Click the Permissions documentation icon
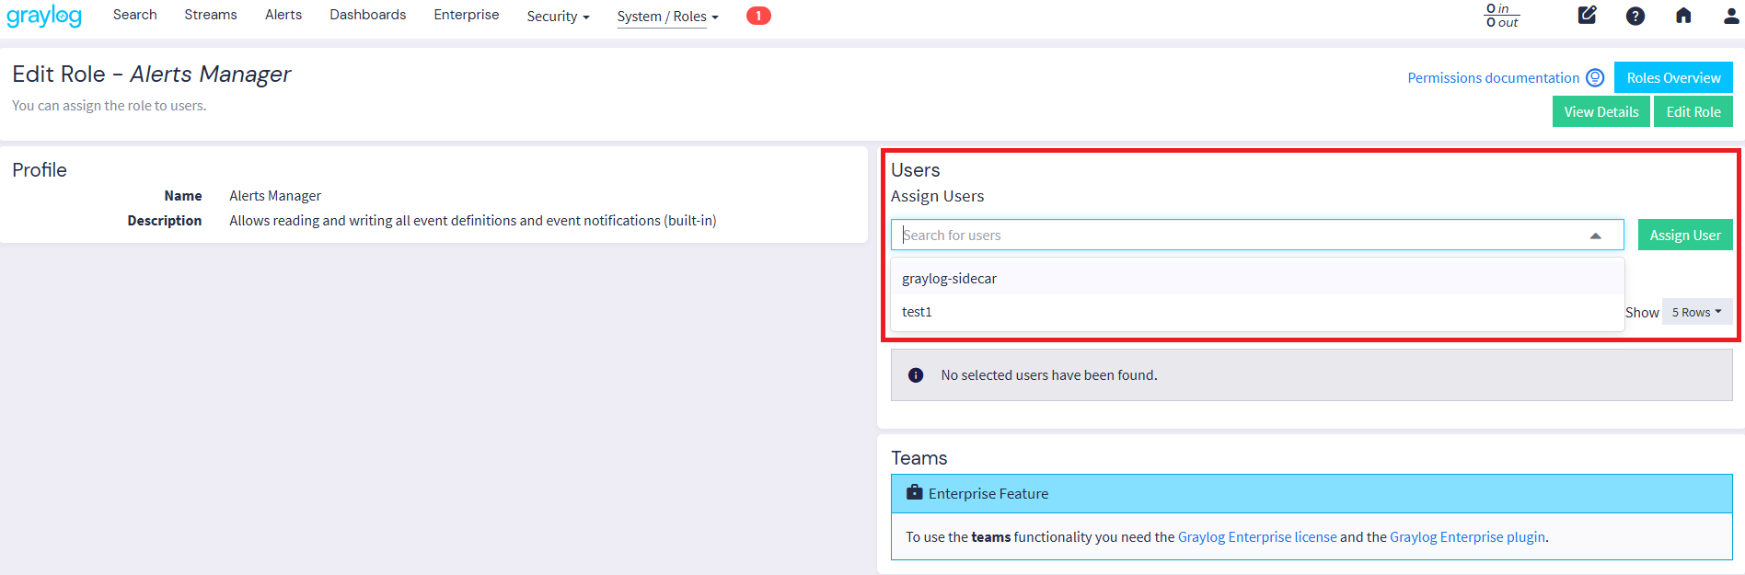 point(1595,78)
